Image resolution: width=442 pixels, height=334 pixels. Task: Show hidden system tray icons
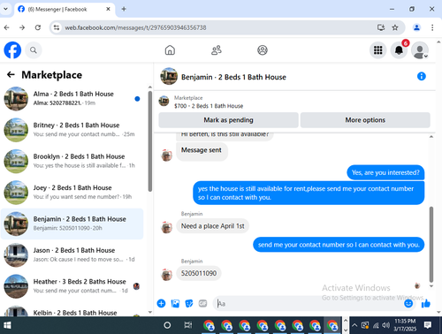click(x=354, y=325)
